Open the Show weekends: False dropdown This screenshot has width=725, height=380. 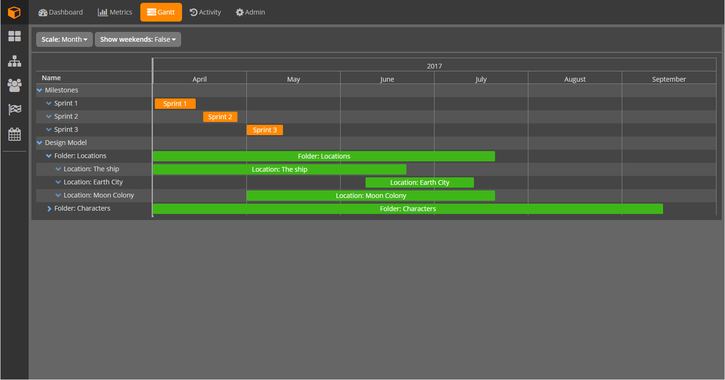pos(137,39)
